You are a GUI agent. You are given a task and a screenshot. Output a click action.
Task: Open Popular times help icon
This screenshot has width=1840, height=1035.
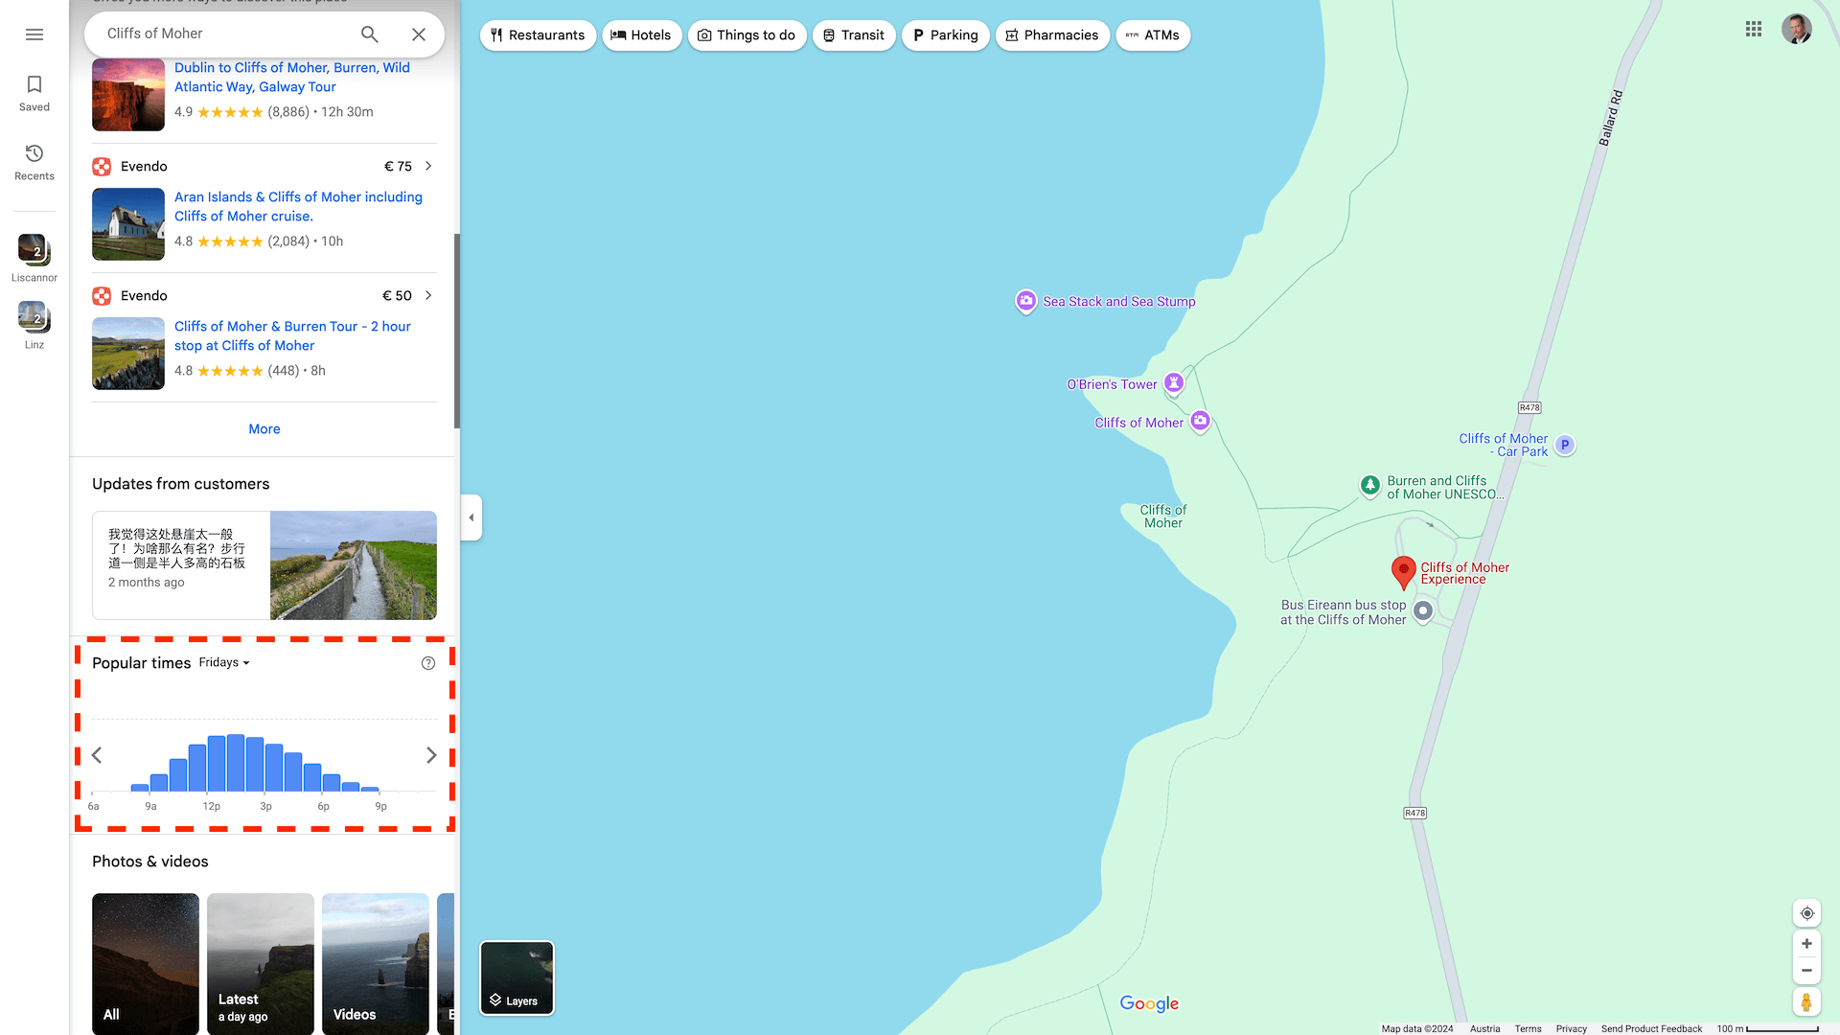click(x=428, y=663)
